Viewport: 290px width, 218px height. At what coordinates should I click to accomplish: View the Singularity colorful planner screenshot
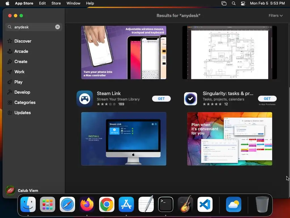pyautogui.click(x=229, y=139)
